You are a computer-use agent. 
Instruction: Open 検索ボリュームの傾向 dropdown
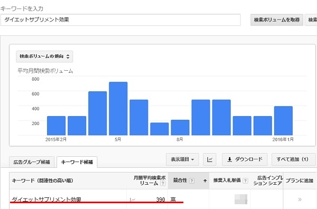44,56
